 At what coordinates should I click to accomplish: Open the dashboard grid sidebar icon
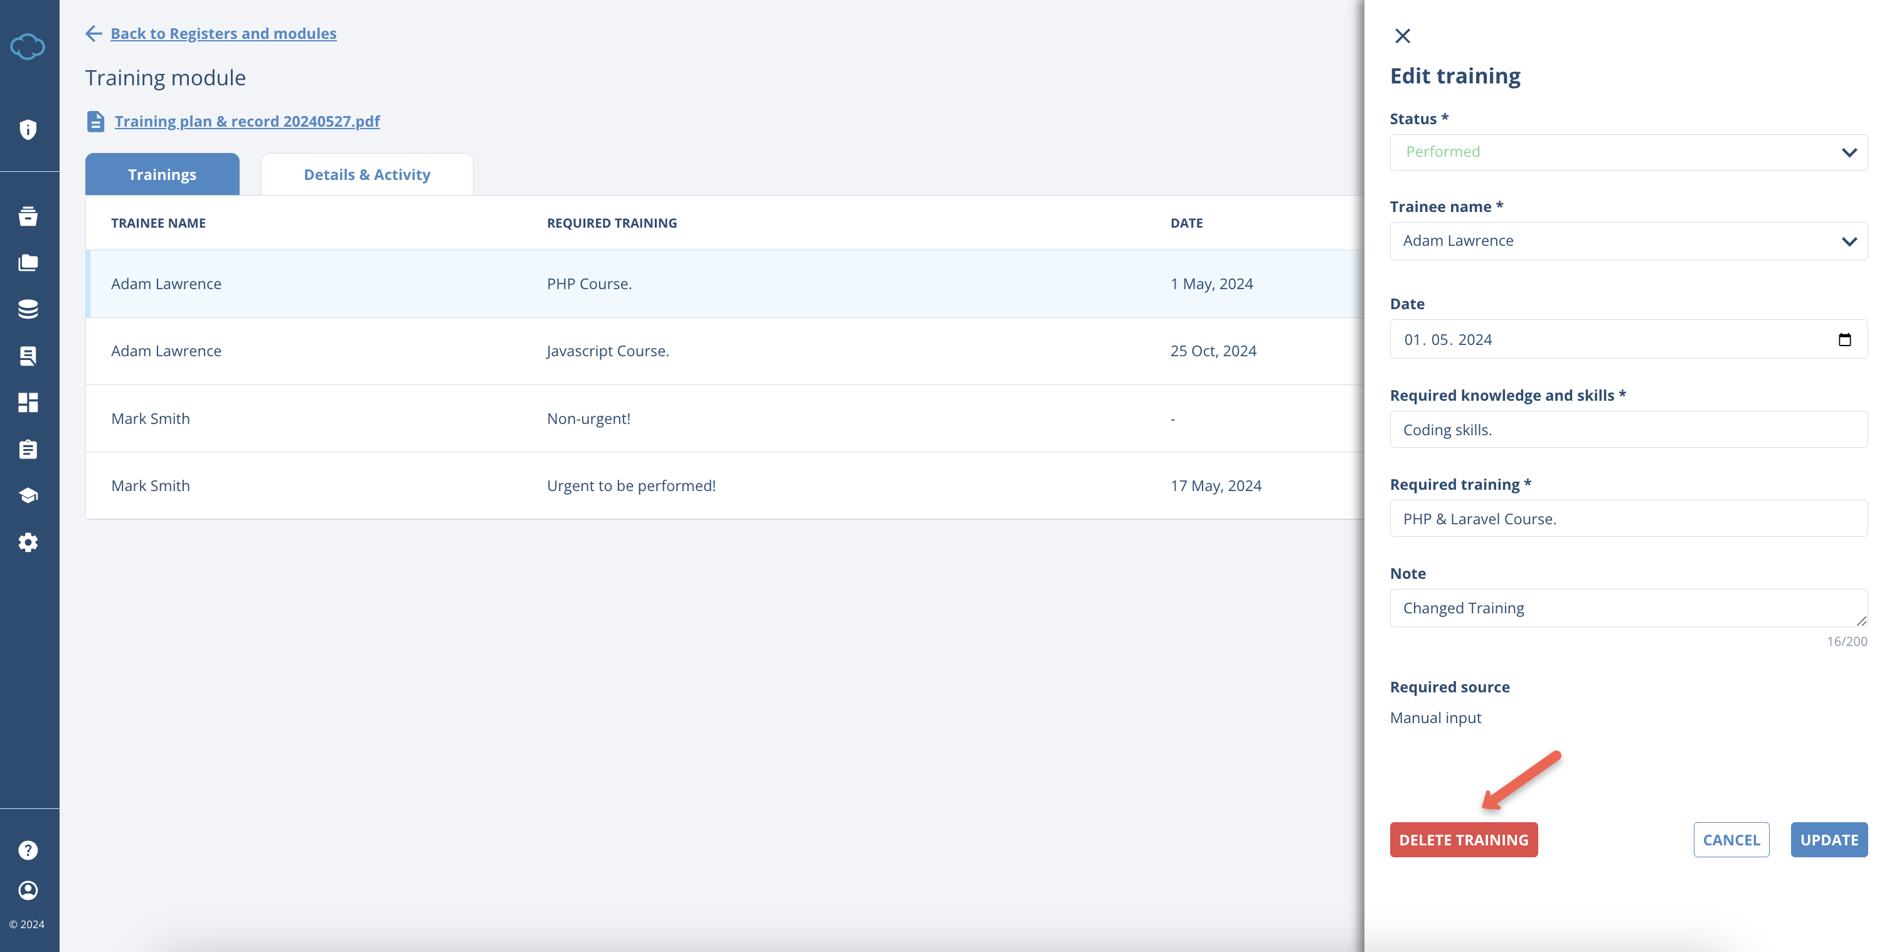[28, 402]
